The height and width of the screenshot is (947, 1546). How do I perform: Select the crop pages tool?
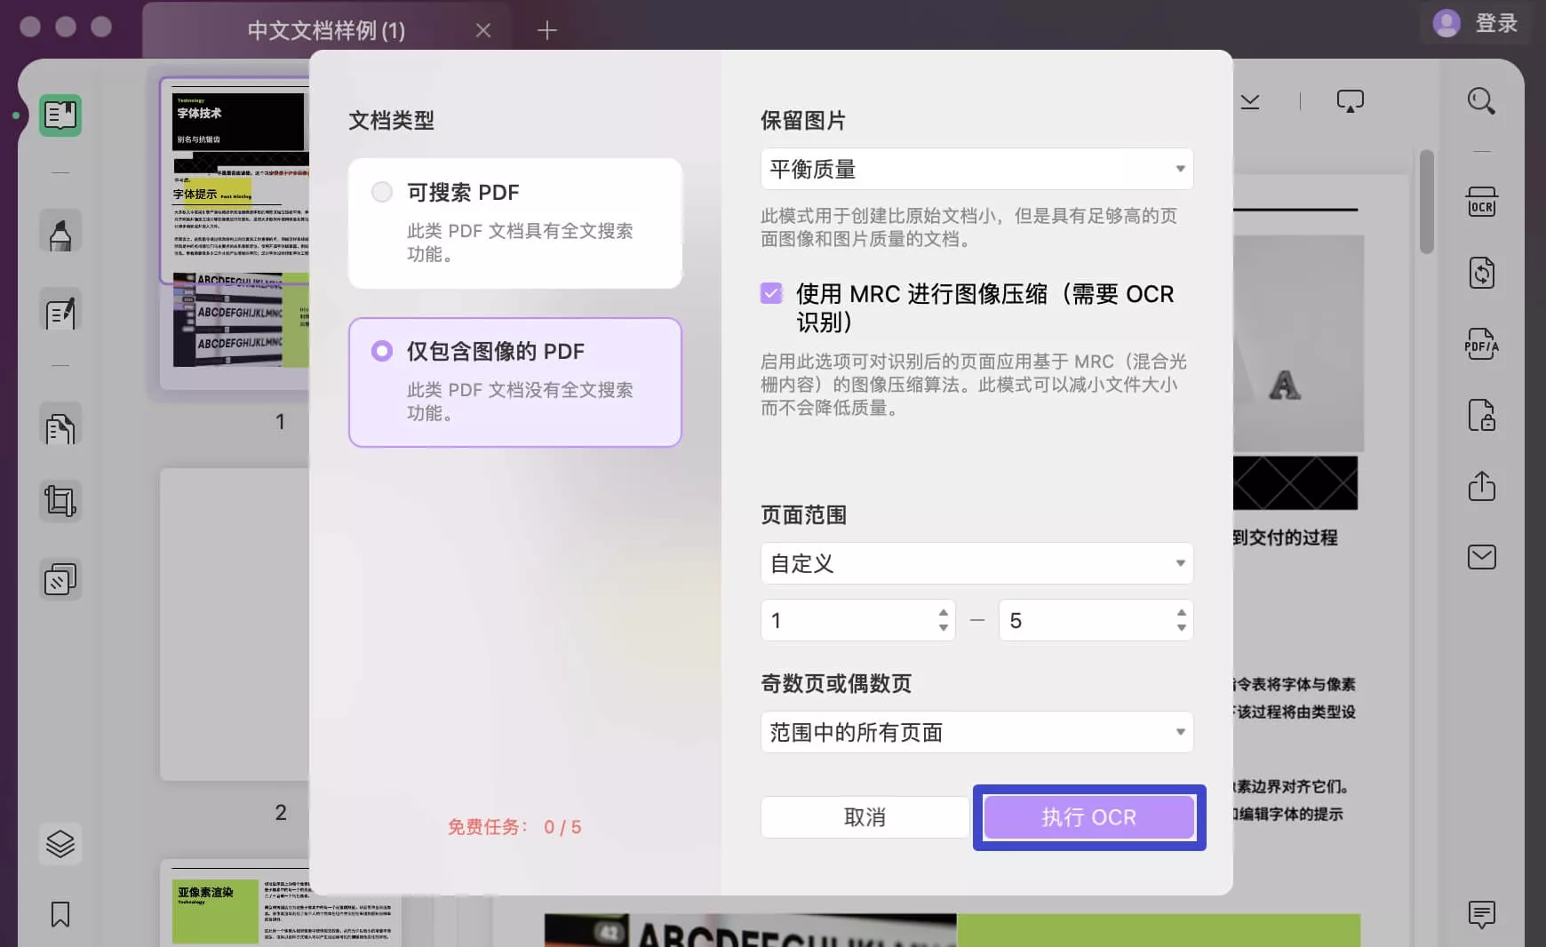tap(60, 501)
